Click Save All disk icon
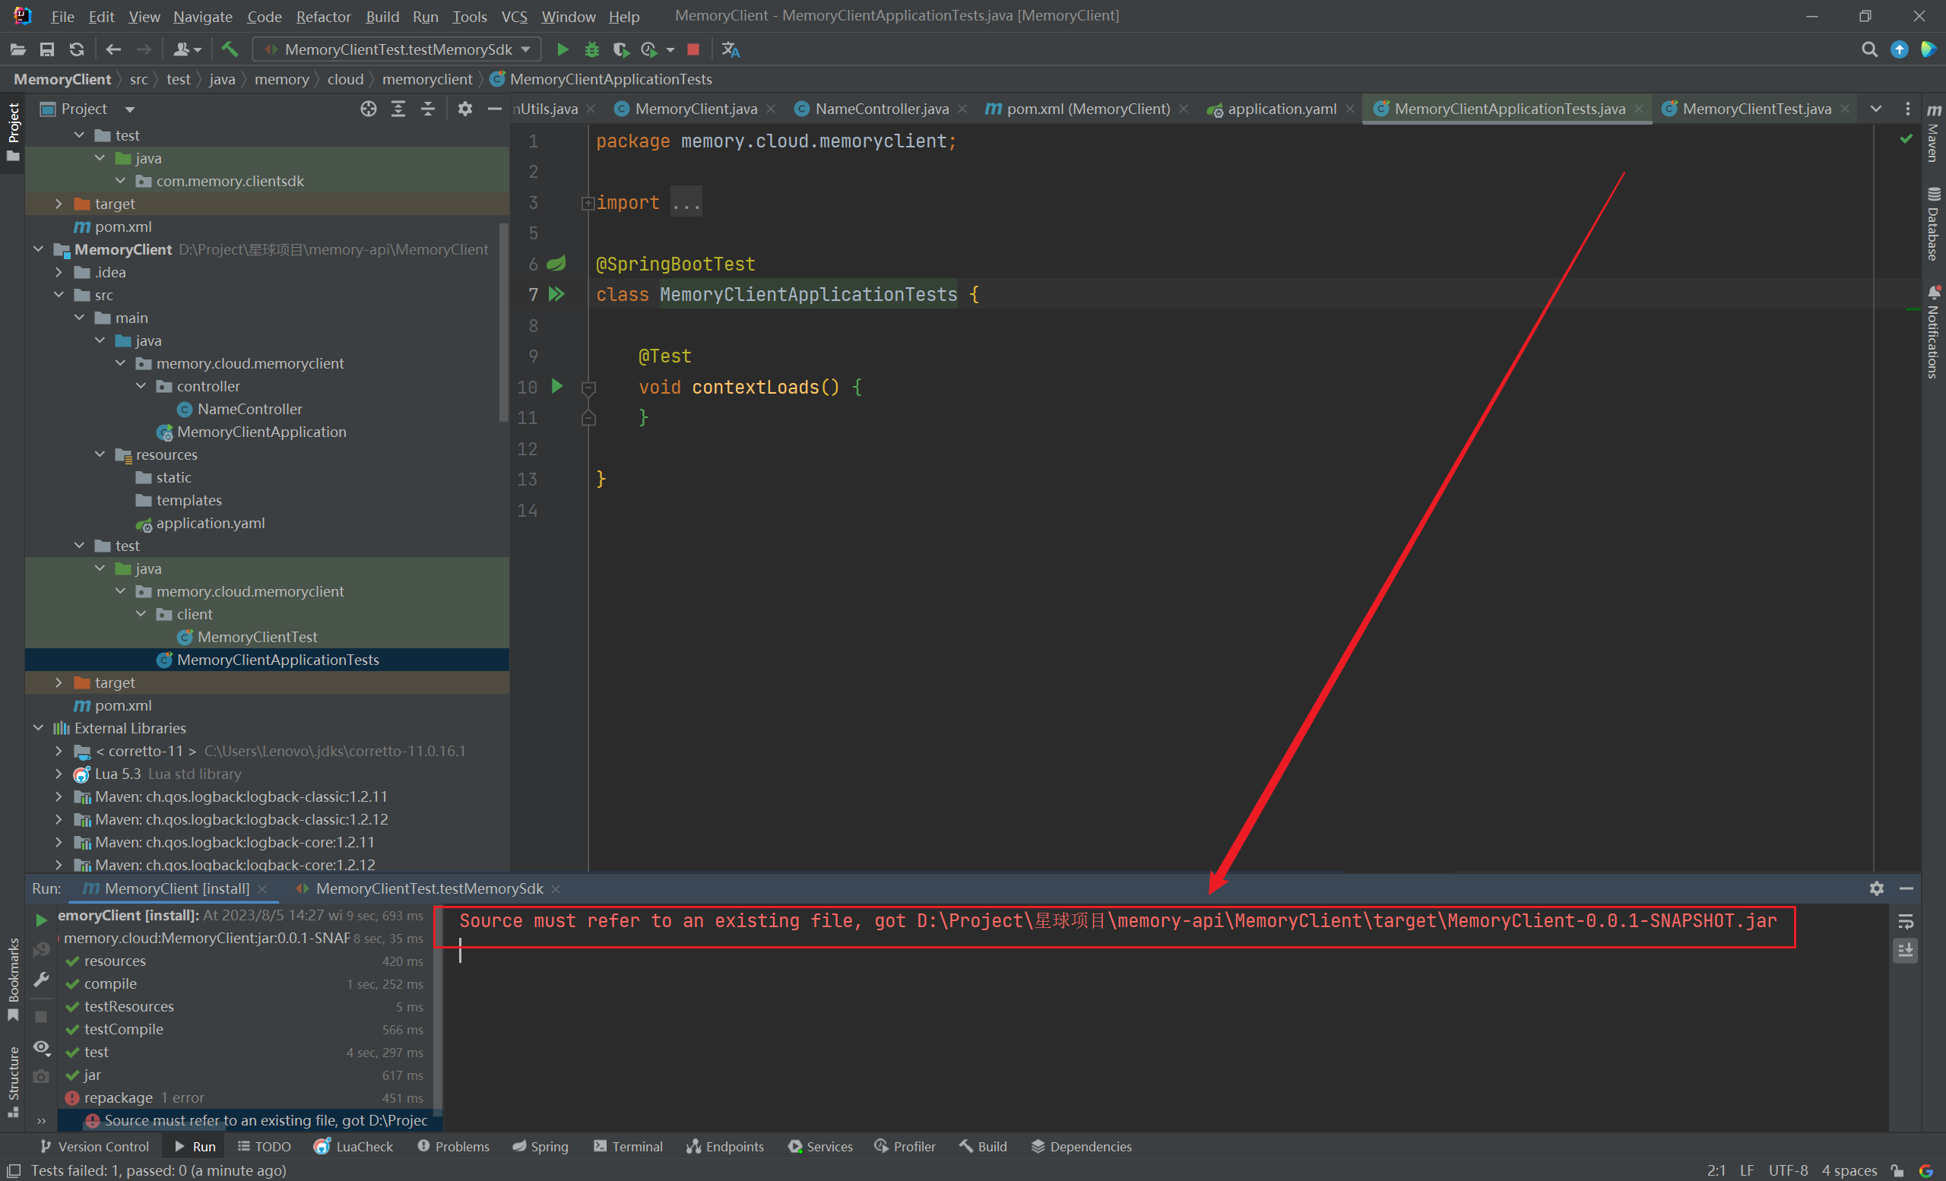This screenshot has width=1946, height=1181. [x=47, y=49]
